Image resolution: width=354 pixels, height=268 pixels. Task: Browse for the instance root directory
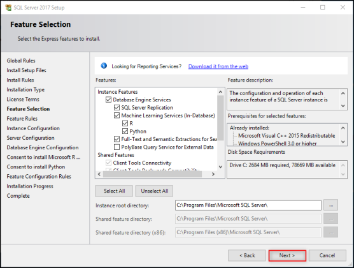point(330,205)
